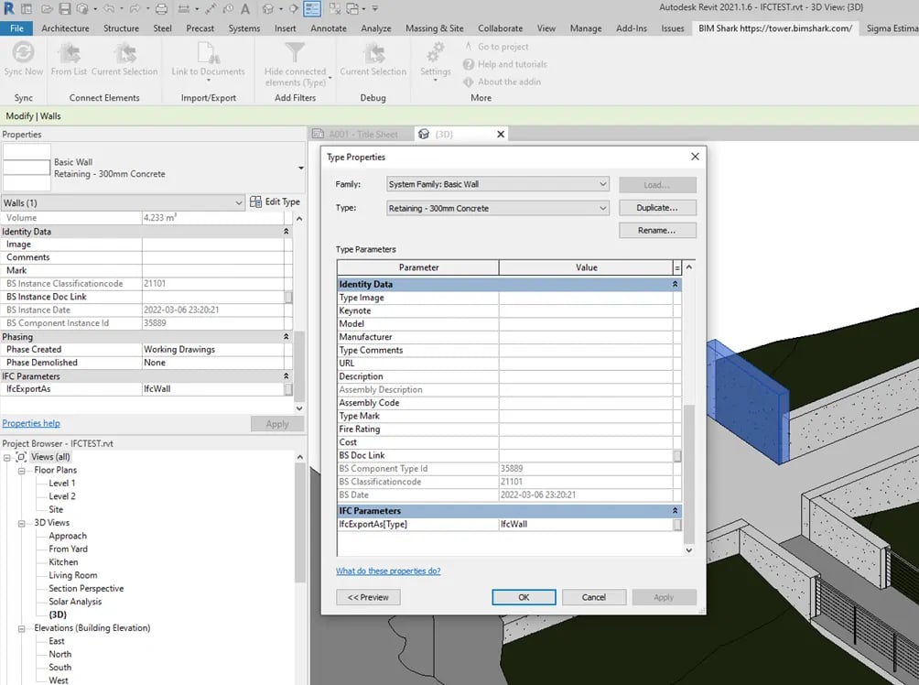
Task: Switch to the Collaborate ribbon tab
Action: 500,28
